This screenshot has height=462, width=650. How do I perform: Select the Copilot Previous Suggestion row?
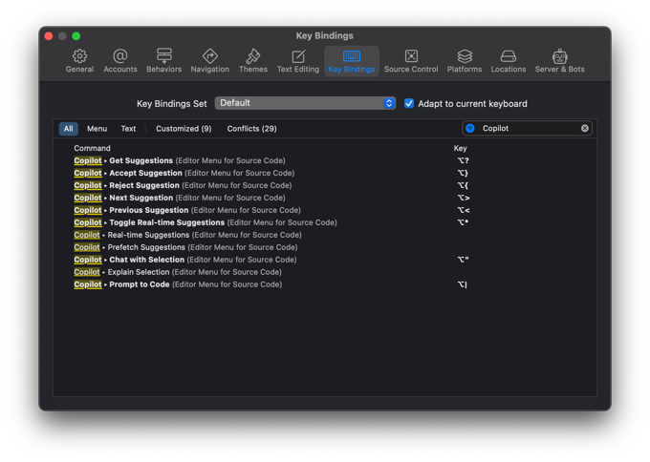(325, 210)
